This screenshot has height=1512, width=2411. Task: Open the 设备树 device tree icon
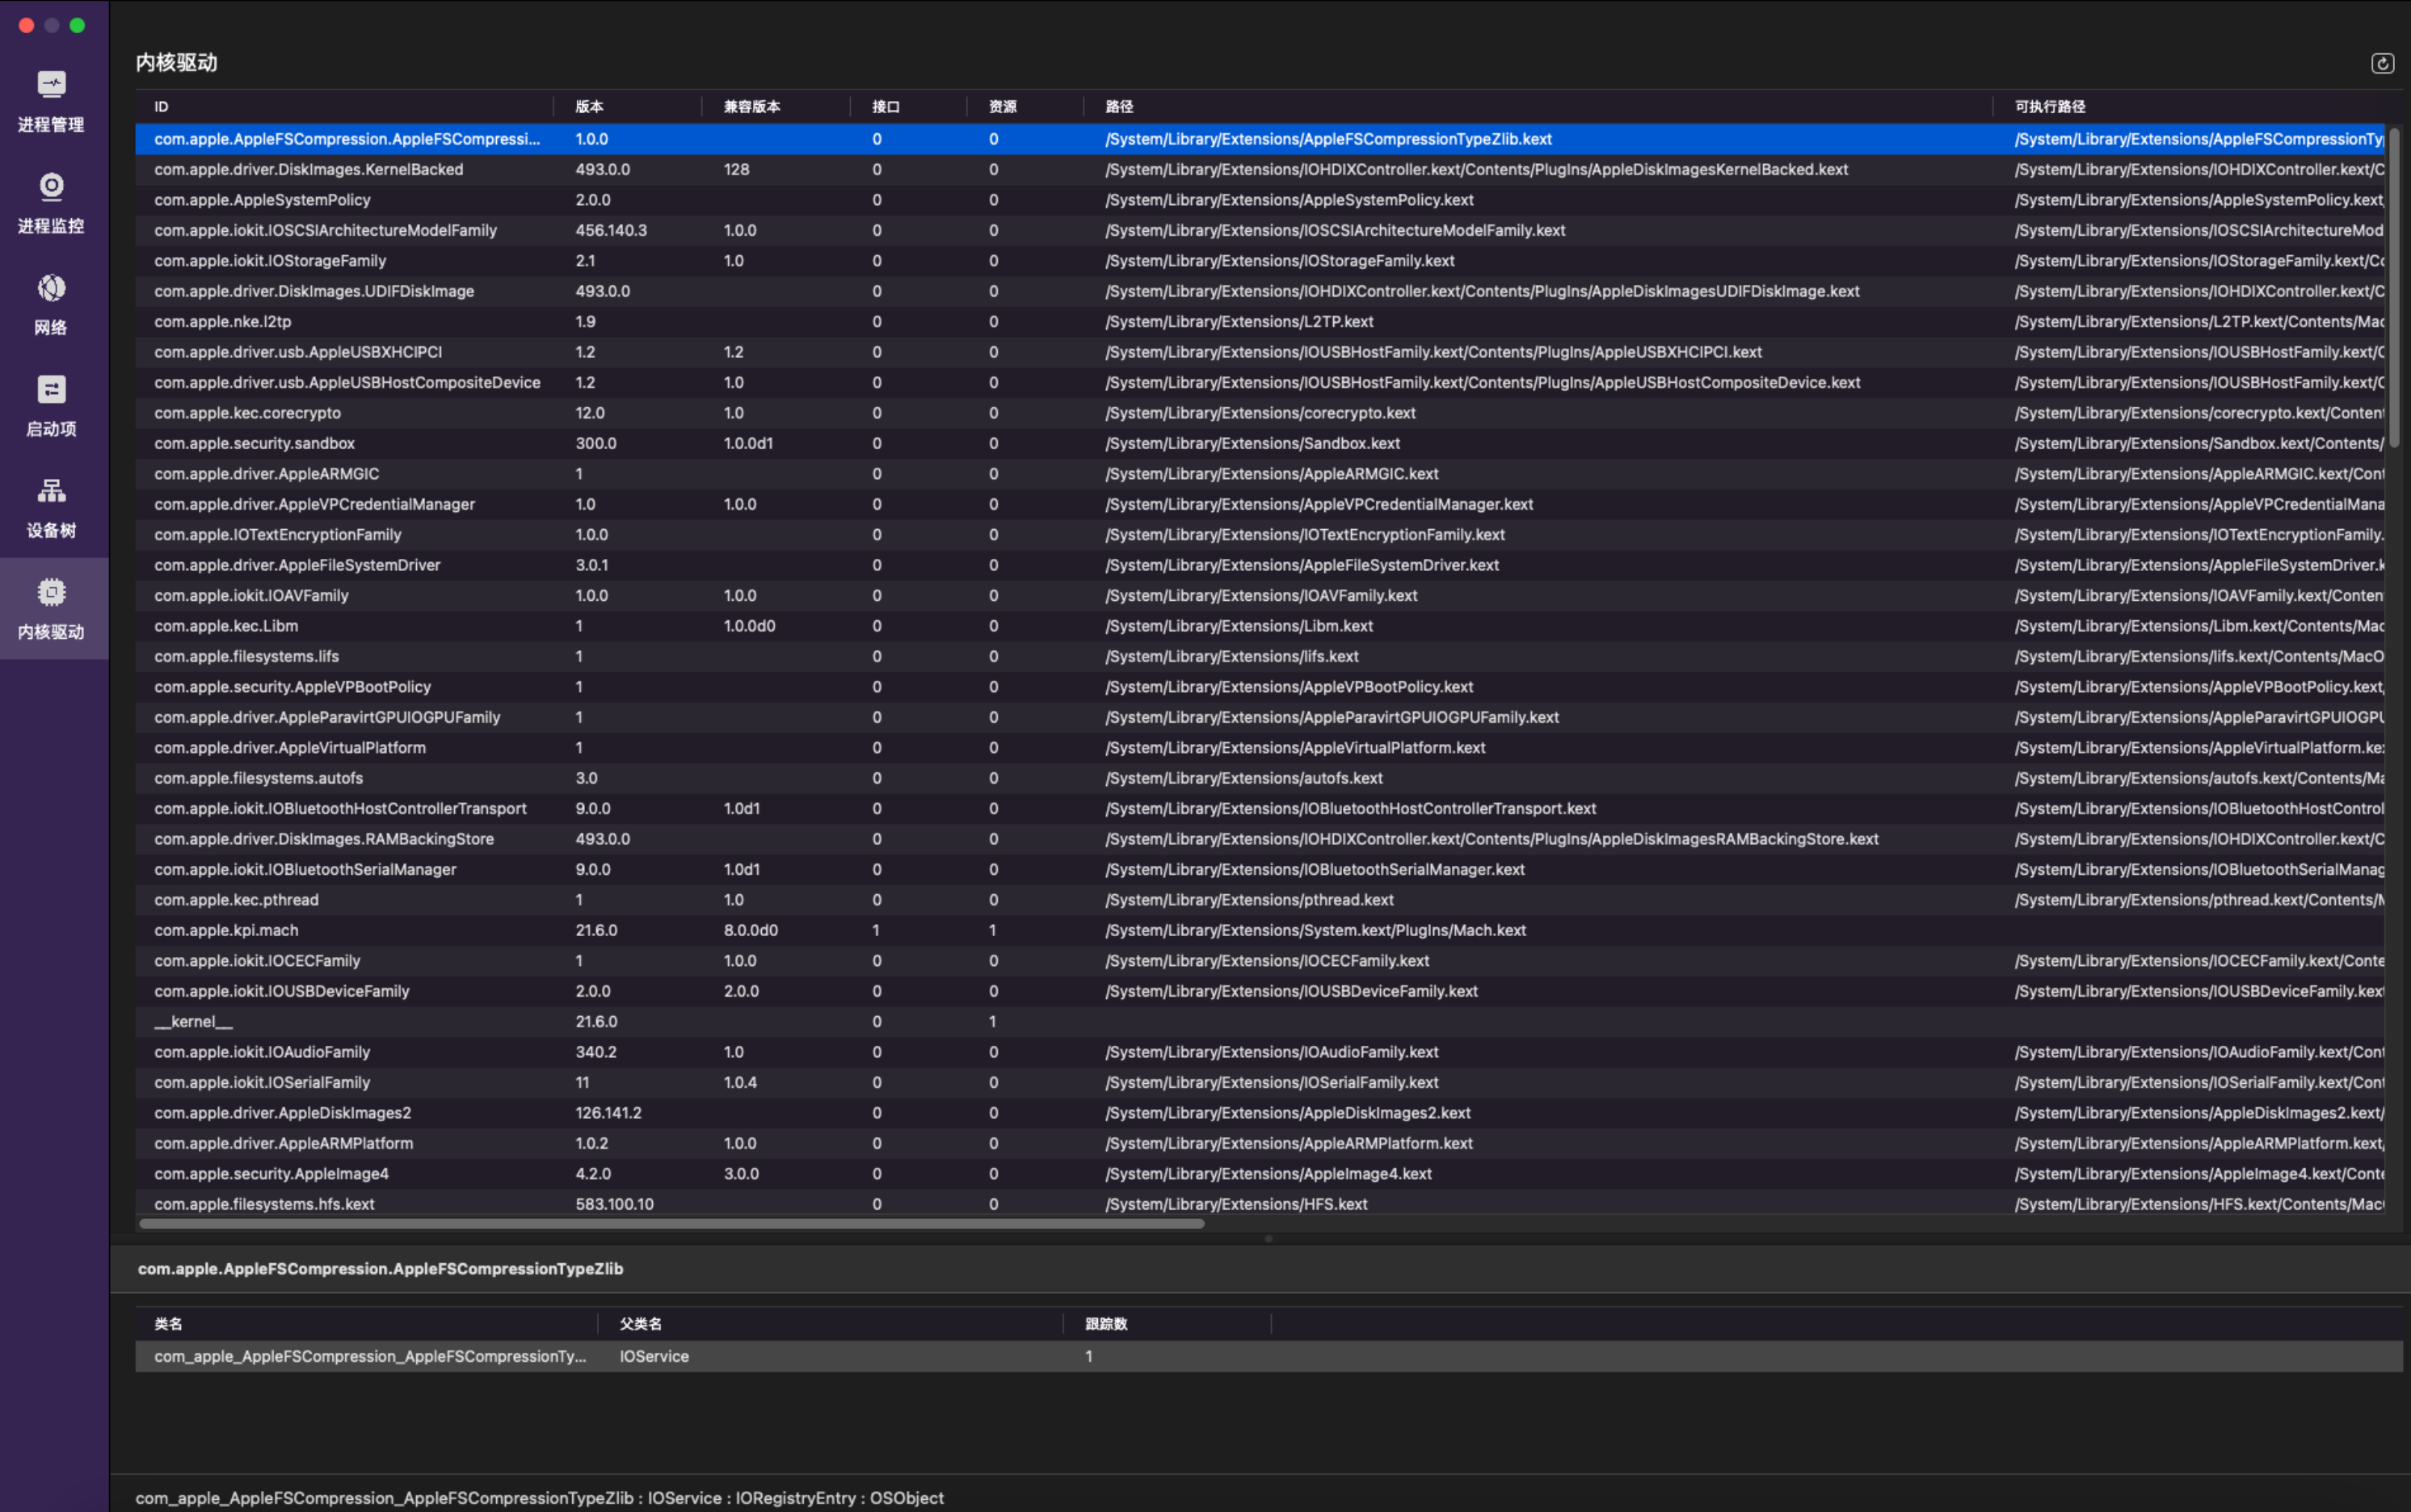51,491
